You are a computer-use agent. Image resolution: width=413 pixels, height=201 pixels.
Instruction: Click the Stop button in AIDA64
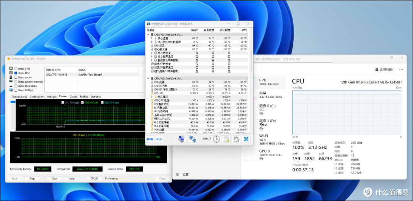point(32,178)
